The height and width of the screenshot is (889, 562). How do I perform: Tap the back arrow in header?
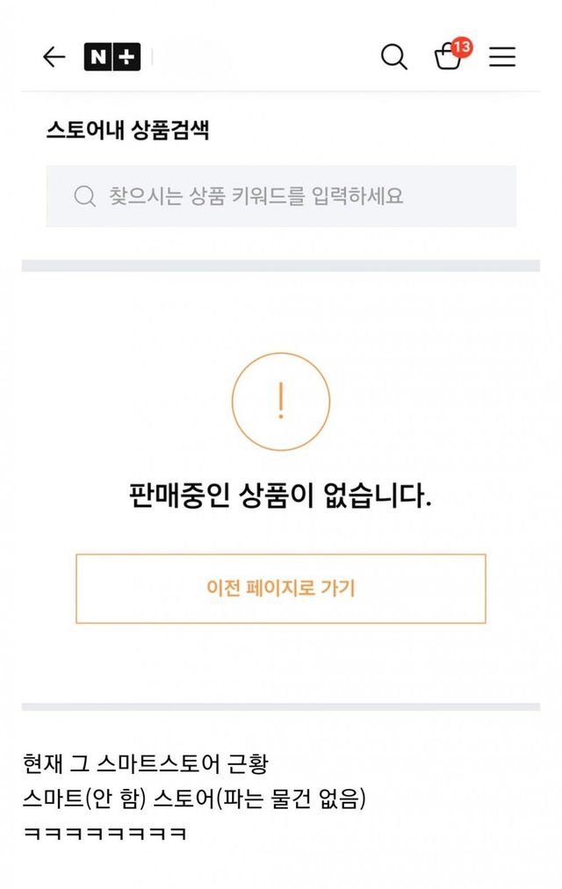tap(54, 57)
